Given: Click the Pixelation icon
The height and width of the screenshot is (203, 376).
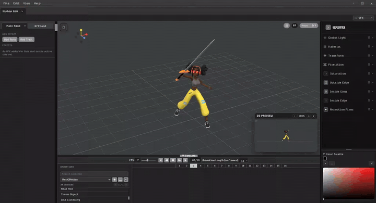Looking at the screenshot, I should (325, 65).
